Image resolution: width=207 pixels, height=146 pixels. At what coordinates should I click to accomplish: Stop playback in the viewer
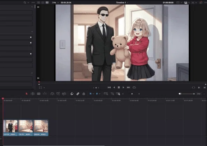coord(119,87)
